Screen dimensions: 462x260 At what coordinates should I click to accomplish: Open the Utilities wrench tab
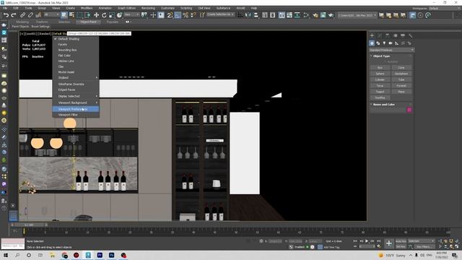(x=411, y=35)
